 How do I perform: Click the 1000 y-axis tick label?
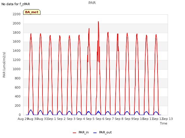pos(17,69)
